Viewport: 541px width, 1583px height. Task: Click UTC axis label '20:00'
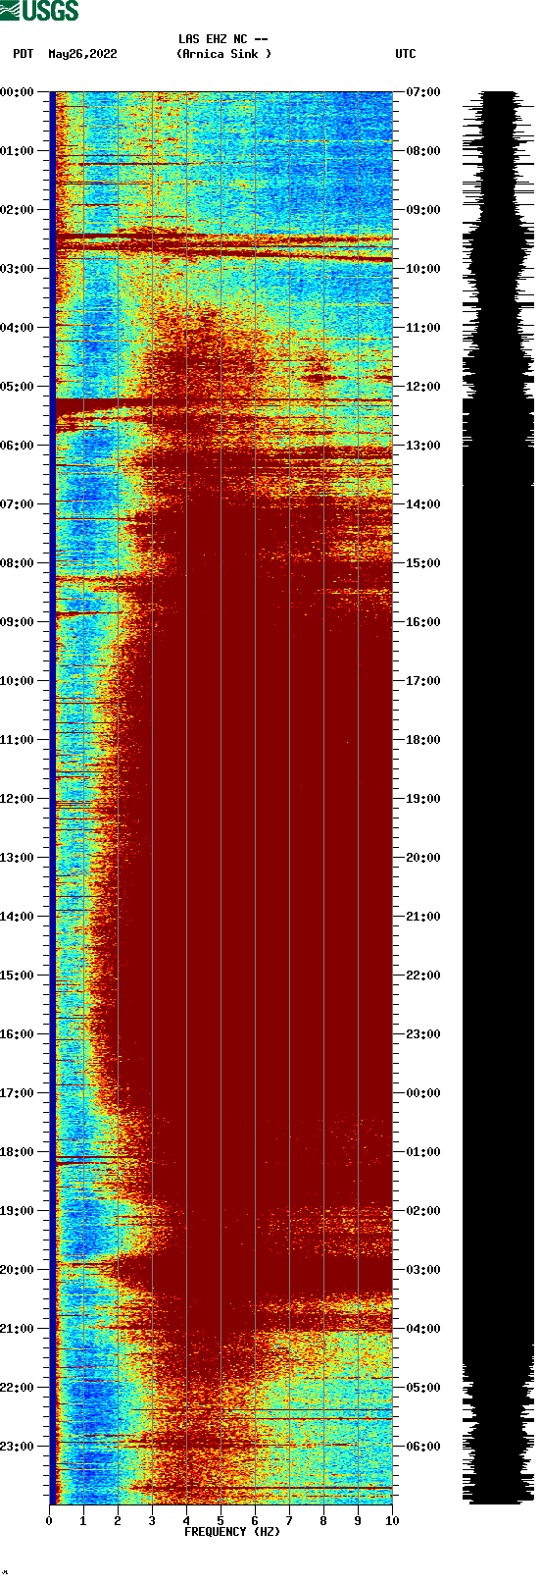pyautogui.click(x=423, y=858)
